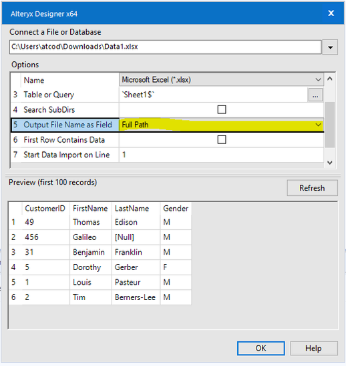Viewport: 346px width, 366px height.
Task: Click the options list scroll down arrow
Action: [330, 163]
